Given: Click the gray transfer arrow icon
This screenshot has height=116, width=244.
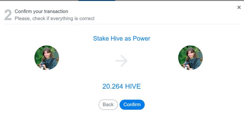Looking at the screenshot, I should 122,61.
